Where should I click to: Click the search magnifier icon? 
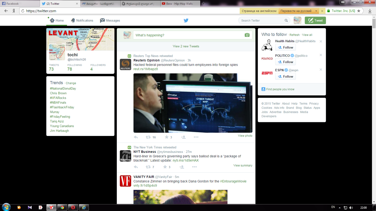[x=286, y=21]
